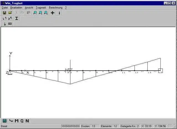Screen dimensions: 177x129
Task: Click node 11 on the beam
Action: coord(122,71)
